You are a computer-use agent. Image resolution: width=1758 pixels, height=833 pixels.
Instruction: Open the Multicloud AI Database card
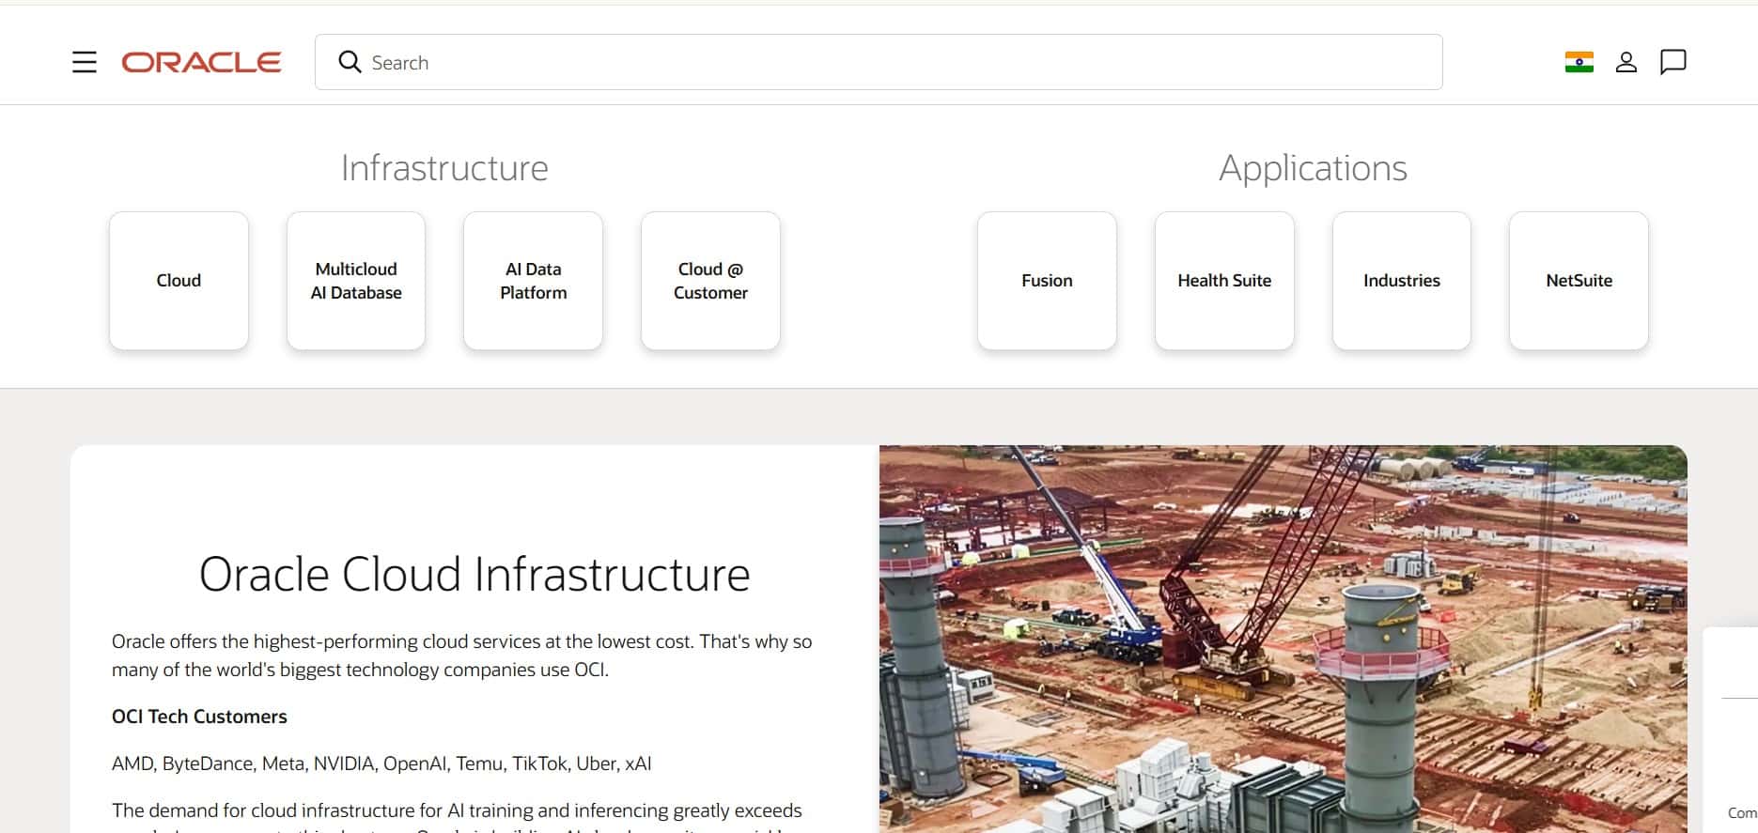[356, 281]
